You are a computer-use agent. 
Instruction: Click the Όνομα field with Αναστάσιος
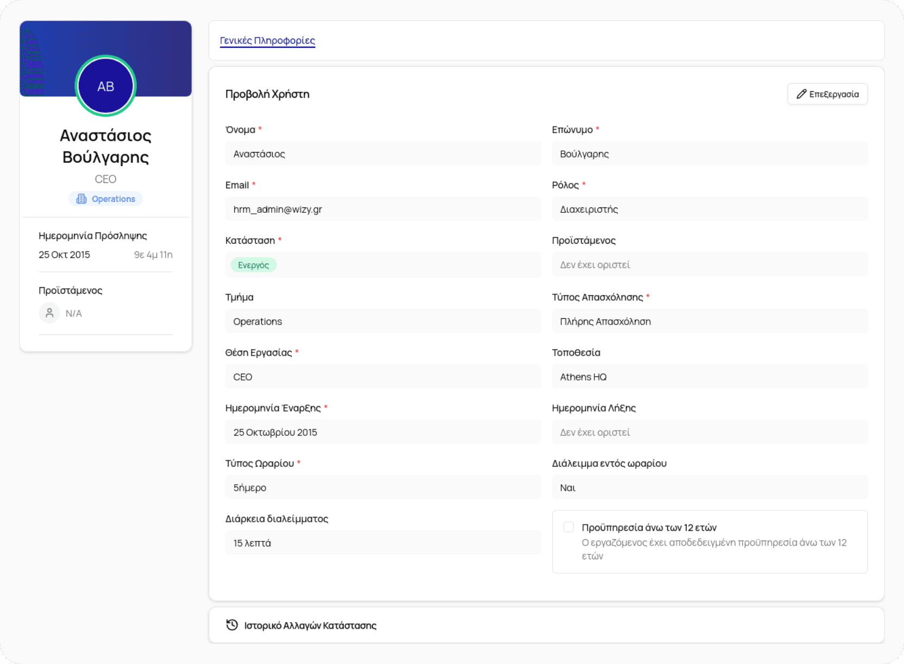pyautogui.click(x=382, y=154)
